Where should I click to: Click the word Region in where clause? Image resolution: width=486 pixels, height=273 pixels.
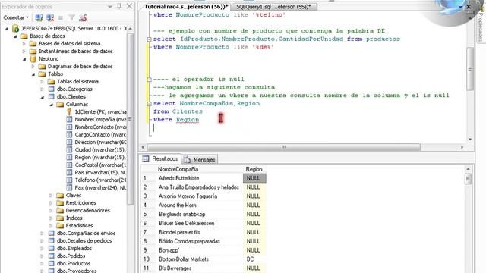pyautogui.click(x=188, y=120)
